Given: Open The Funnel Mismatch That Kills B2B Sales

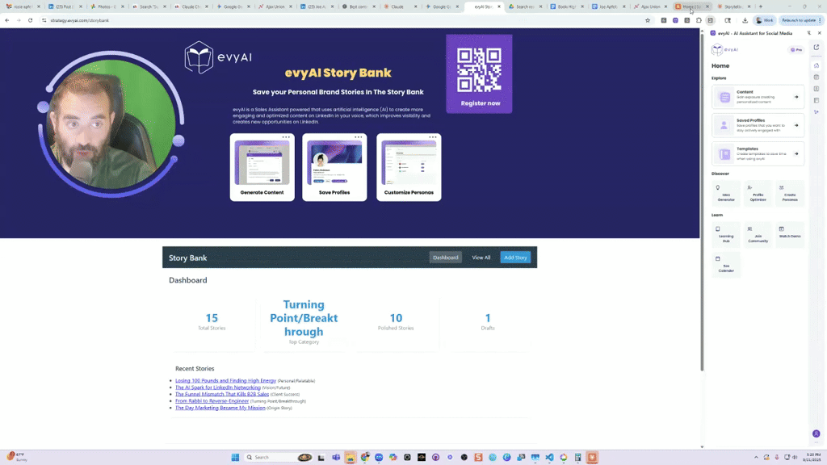Looking at the screenshot, I should [x=222, y=394].
